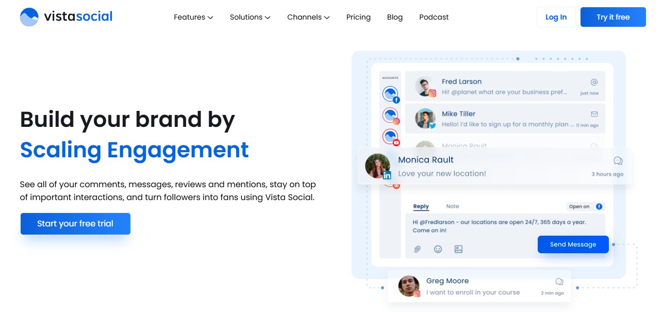
Task: Select the Instagram account in the Accounts sidebar
Action: click(390, 116)
